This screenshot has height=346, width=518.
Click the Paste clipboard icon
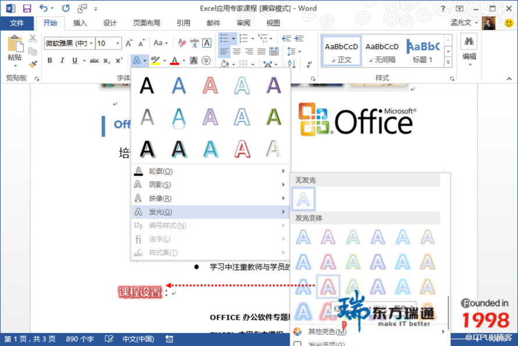coord(15,44)
